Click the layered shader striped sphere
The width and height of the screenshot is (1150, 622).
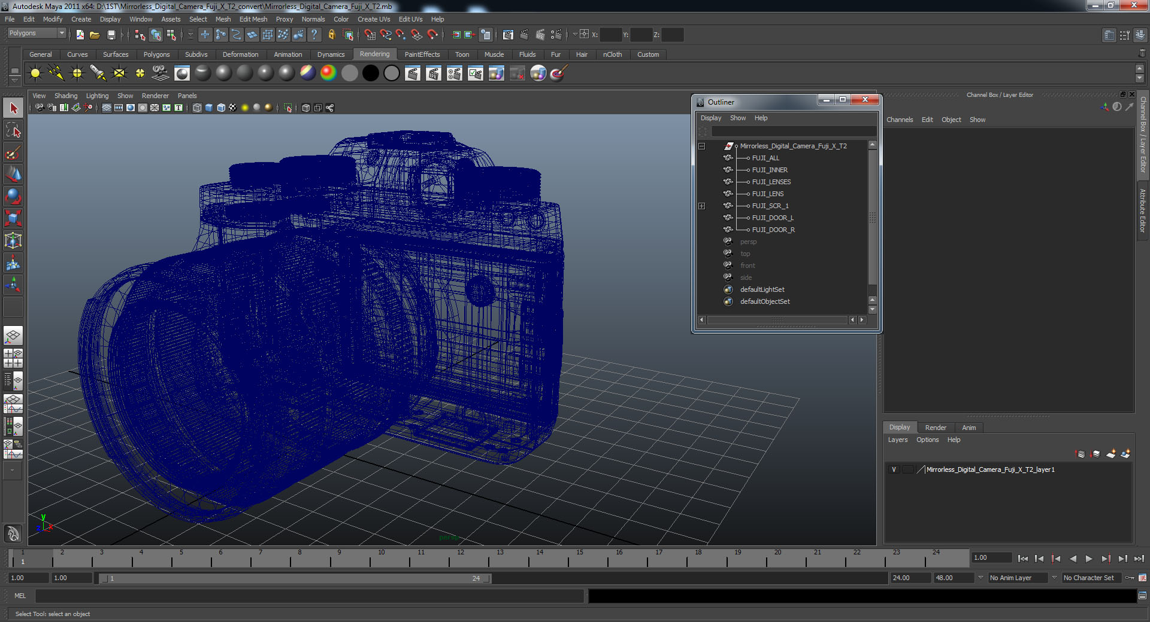click(307, 73)
